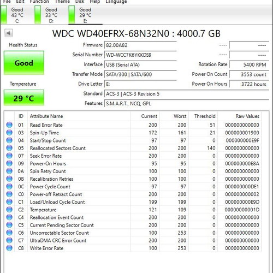The image size is (273, 273).
Task: Click status icon of Reallocated Sectors Count
Action: click(9, 148)
